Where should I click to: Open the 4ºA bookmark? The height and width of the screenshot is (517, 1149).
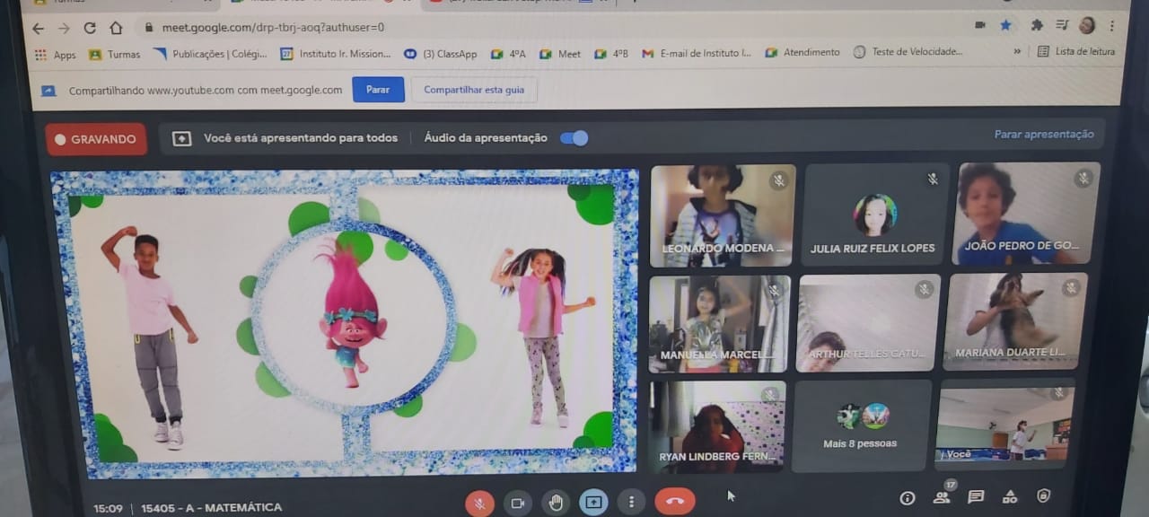(x=509, y=54)
